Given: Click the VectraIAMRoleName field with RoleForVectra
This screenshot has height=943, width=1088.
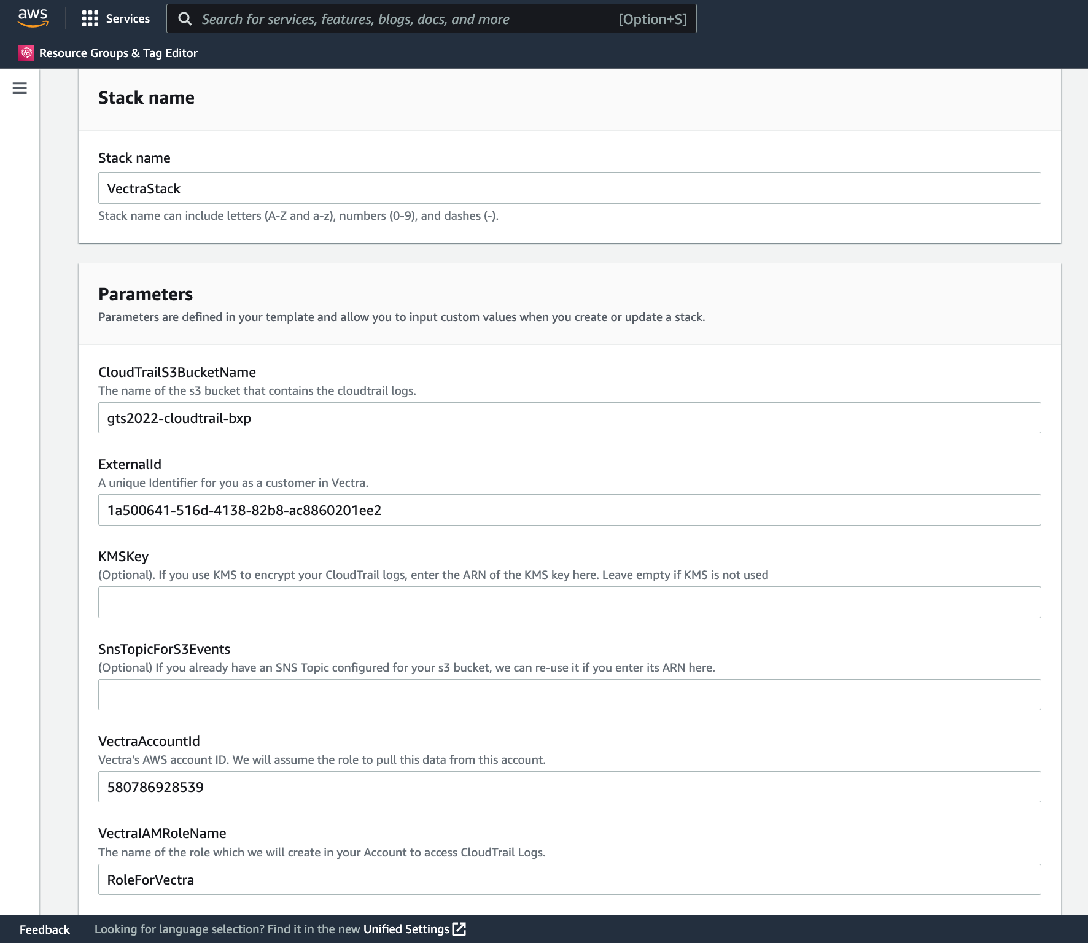Looking at the screenshot, I should point(569,879).
